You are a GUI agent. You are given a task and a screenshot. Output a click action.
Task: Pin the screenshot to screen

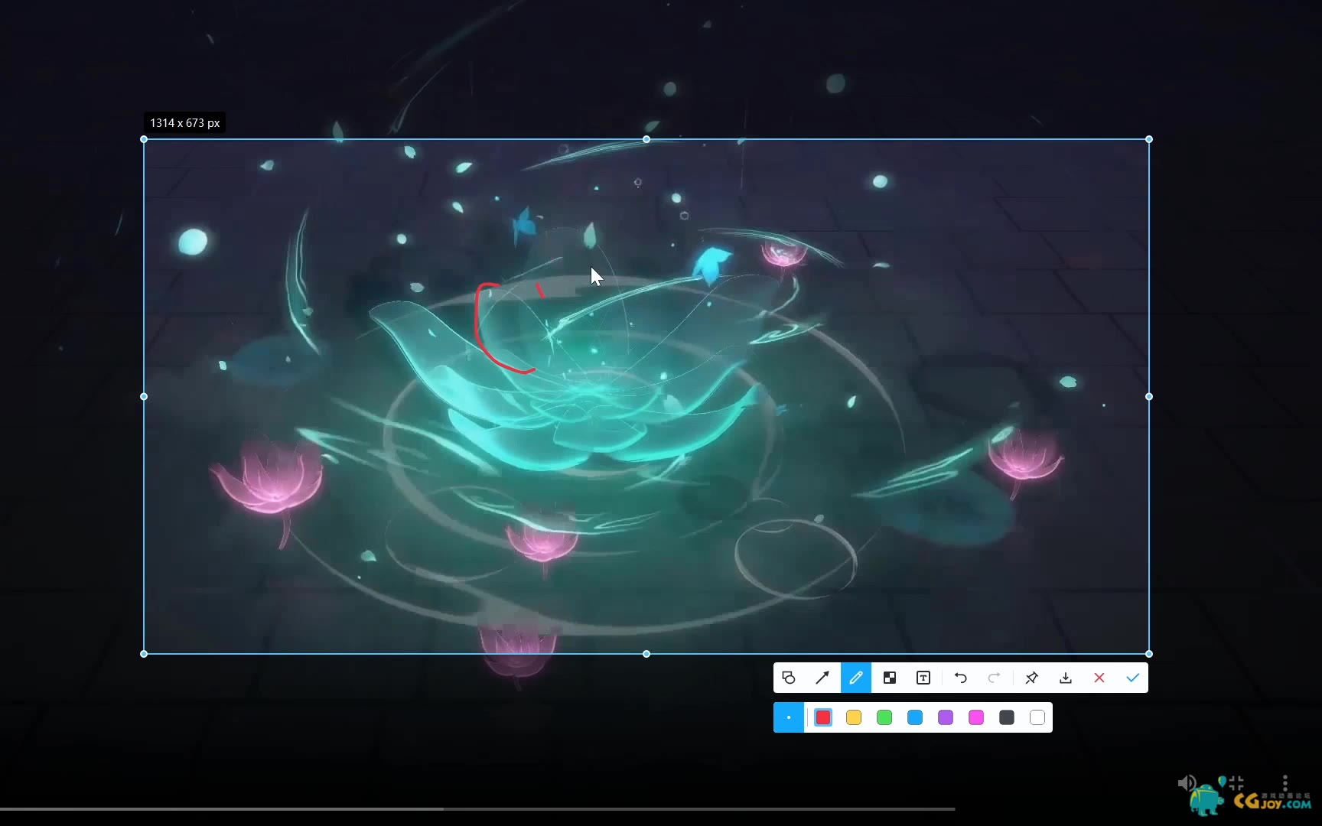[x=1031, y=678]
